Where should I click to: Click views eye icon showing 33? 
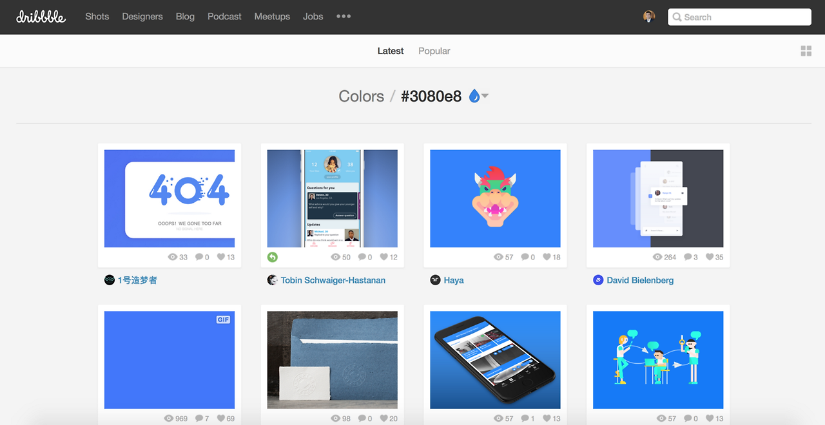173,257
